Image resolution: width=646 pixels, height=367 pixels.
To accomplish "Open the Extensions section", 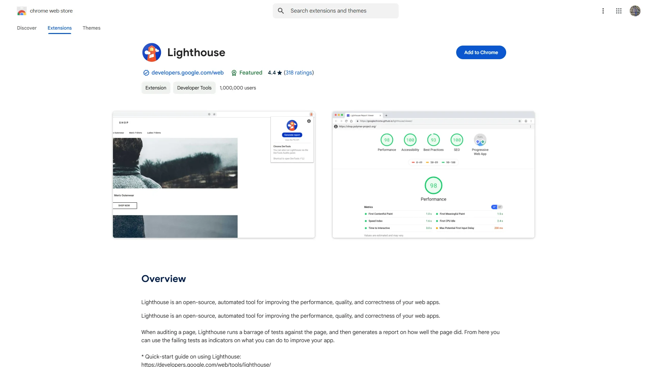I will point(59,28).
